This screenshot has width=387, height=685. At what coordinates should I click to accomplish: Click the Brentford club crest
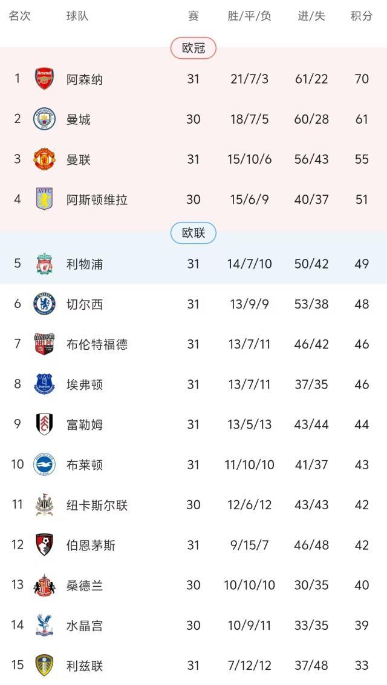click(44, 344)
